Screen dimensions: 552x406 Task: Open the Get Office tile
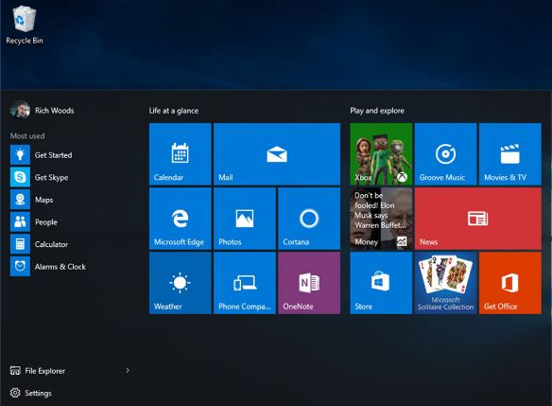(510, 283)
